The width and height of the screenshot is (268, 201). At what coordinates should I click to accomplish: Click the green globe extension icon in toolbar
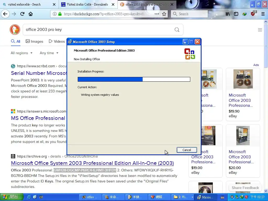click(244, 14)
